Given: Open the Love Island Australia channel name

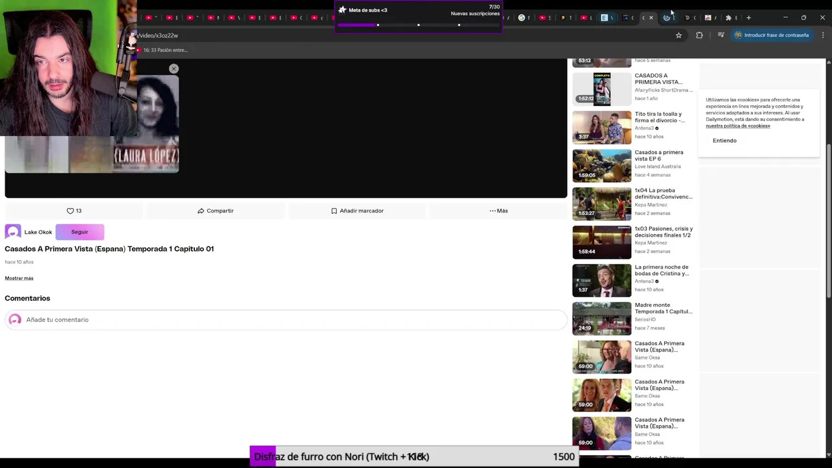Looking at the screenshot, I should pyautogui.click(x=658, y=166).
